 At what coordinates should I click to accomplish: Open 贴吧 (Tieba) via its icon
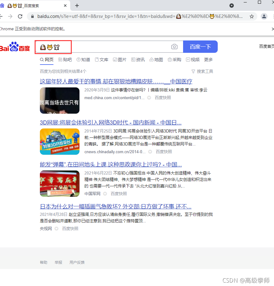coord(61,59)
